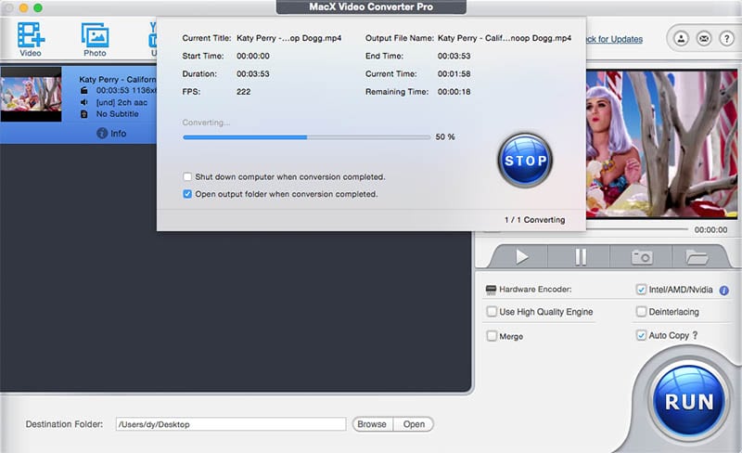Click Browse for destination folder
Image resolution: width=742 pixels, height=453 pixels.
[372, 424]
